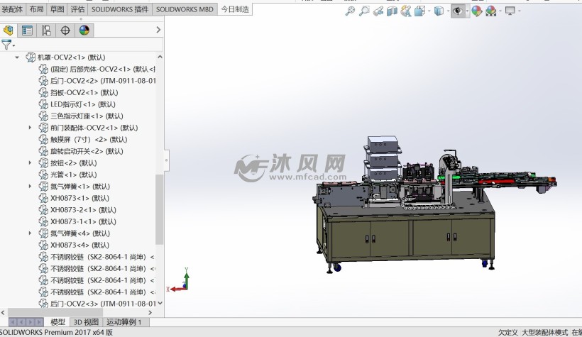
Task: Select the Zoom to Area tool
Action: [x=364, y=11]
